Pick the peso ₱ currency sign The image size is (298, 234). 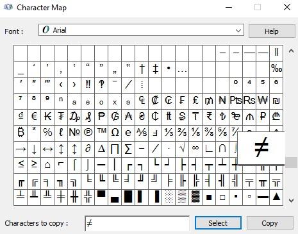(101, 117)
